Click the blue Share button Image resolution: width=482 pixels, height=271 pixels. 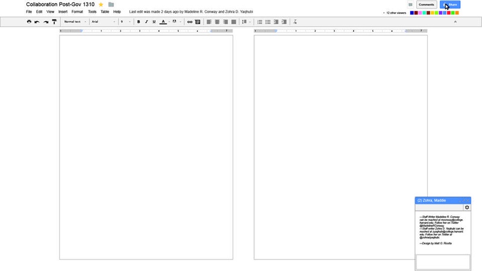tap(450, 5)
